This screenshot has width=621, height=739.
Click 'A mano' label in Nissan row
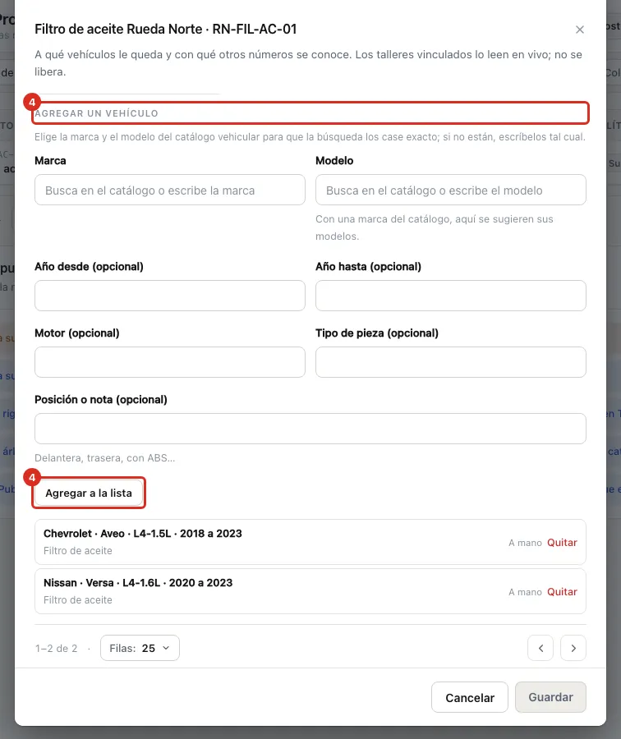(525, 592)
